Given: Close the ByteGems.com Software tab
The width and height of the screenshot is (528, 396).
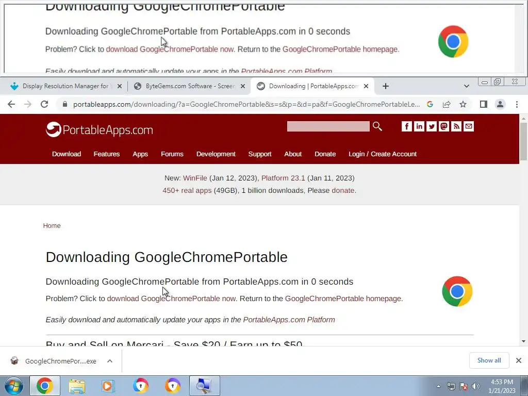Looking at the screenshot, I should tap(242, 86).
